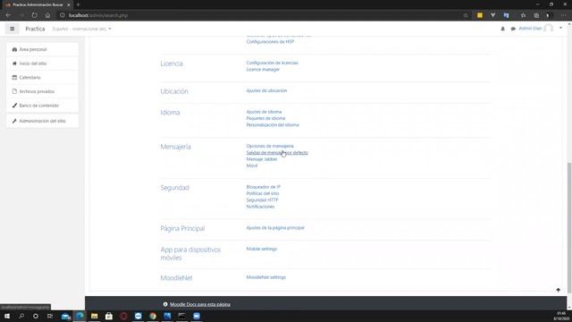Open the browser Collections icon
572x322 pixels.
click(536, 15)
